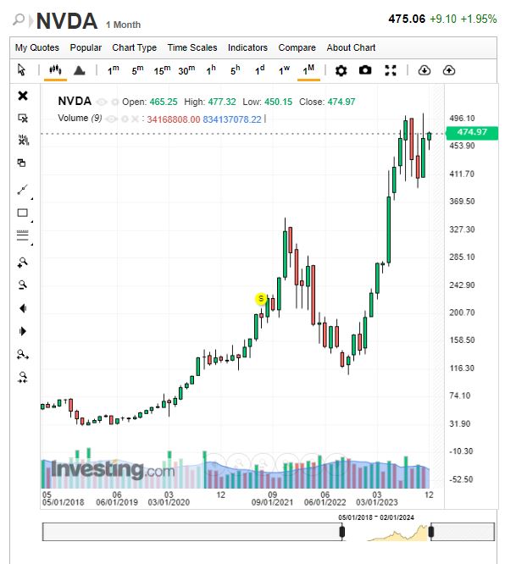Click the green 474.97 price label
Screen dimensions: 505x564
coord(472,132)
